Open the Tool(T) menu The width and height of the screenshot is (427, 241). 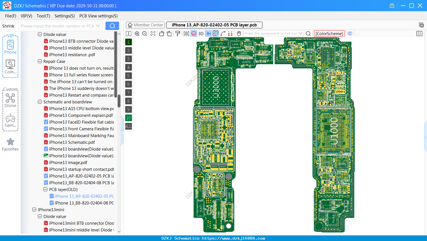(x=43, y=16)
